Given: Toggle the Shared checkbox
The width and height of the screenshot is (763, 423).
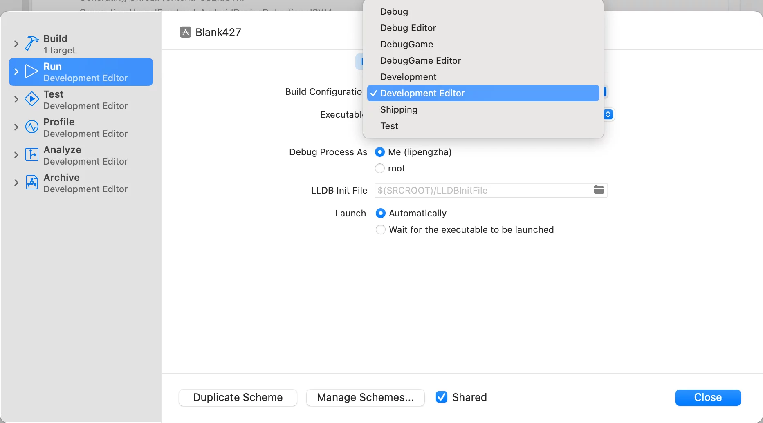Looking at the screenshot, I should pos(442,397).
